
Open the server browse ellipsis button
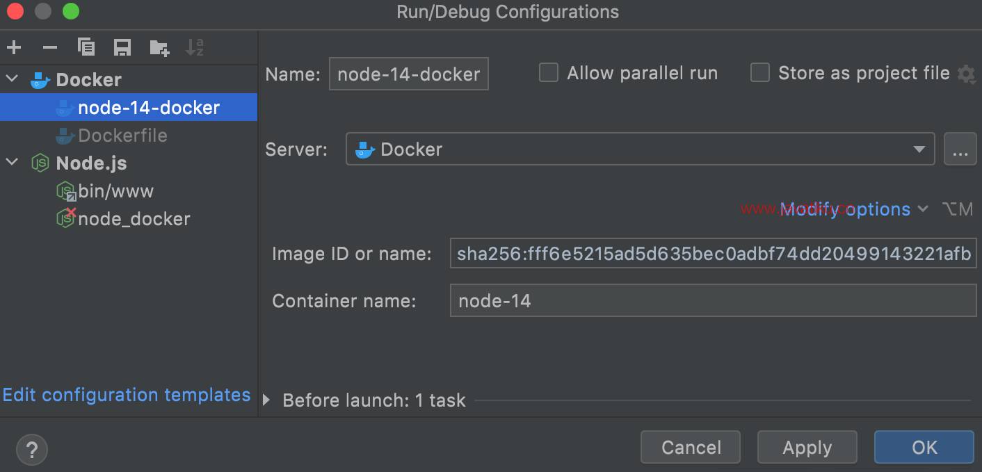pos(960,149)
